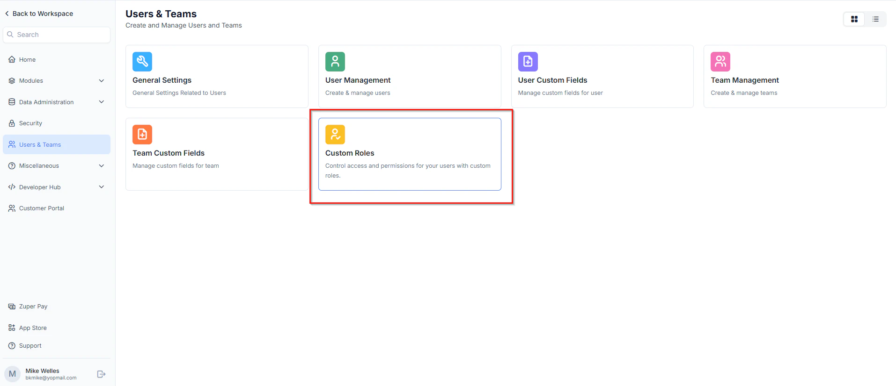896x386 pixels.
Task: Select Users & Teams in sidebar
Action: [x=57, y=144]
